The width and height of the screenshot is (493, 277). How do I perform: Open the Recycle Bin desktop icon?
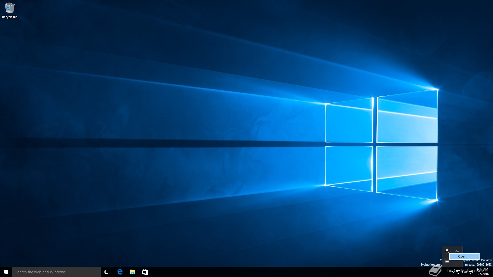10,11
